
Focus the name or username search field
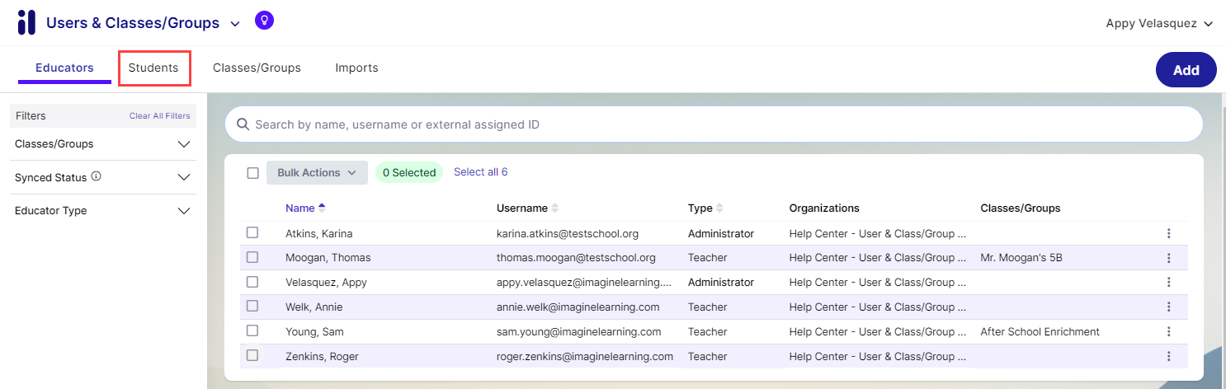pos(714,124)
